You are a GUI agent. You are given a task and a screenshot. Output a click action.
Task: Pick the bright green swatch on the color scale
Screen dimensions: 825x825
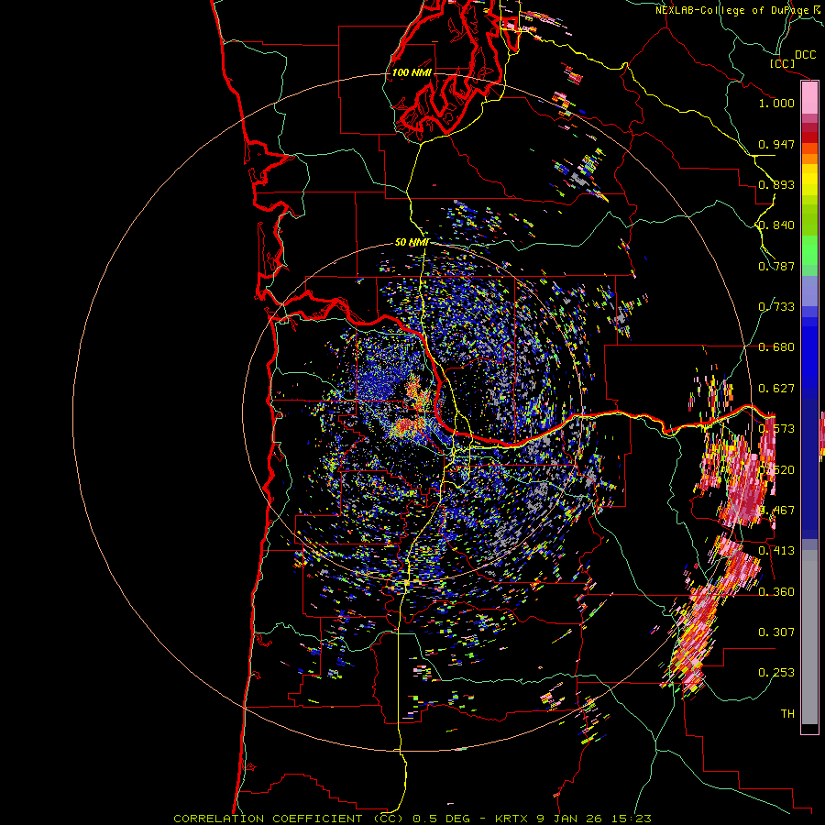point(809,250)
